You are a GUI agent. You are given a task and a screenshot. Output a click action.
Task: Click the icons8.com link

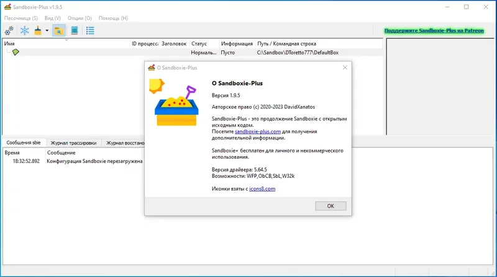point(262,189)
